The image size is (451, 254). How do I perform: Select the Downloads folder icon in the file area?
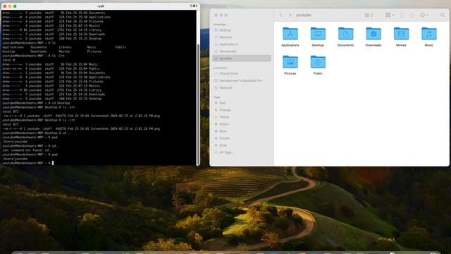tap(373, 34)
